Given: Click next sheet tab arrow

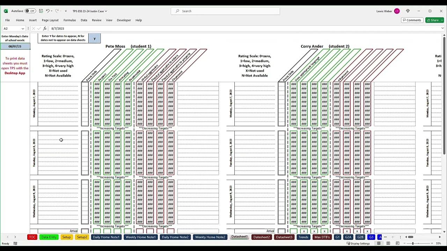Looking at the screenshot, I should (x=15, y=237).
